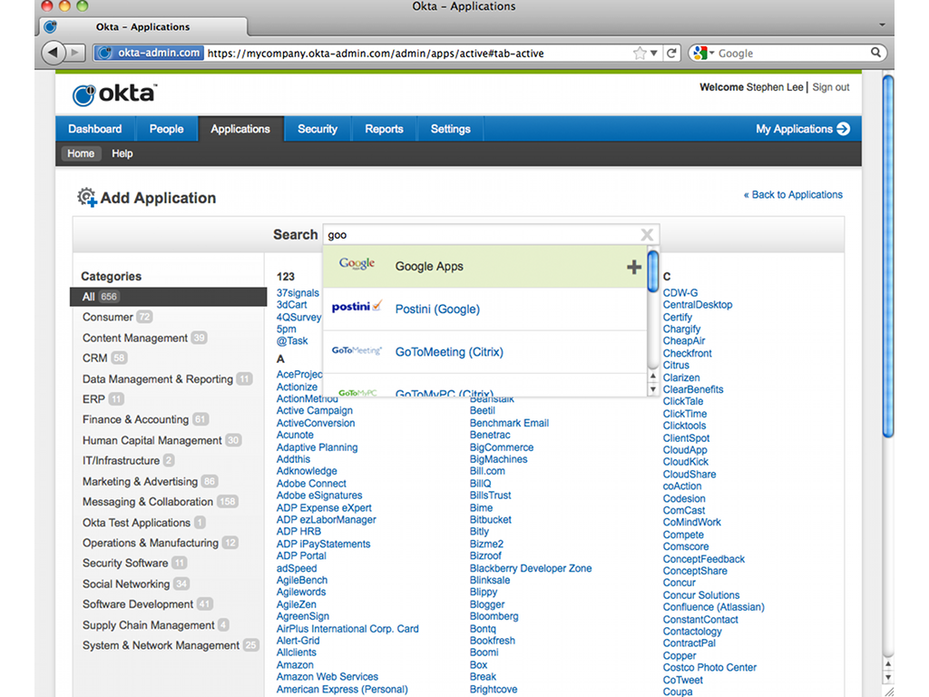Viewport: 929px width, 697px height.
Task: Open the Google search engine dropdown
Action: click(704, 54)
